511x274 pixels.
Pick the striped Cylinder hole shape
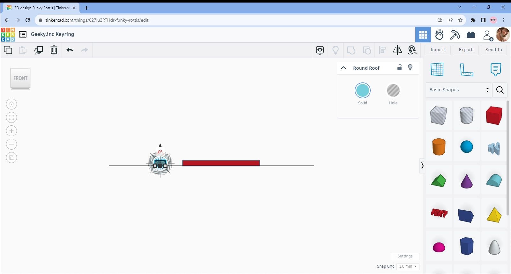pos(467,115)
